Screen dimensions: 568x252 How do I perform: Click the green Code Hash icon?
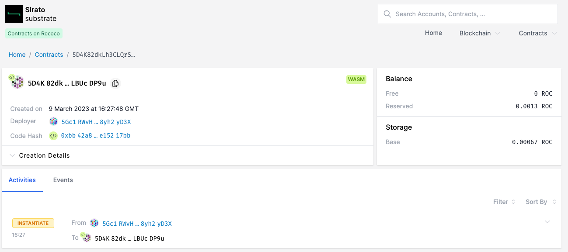[x=53, y=136]
